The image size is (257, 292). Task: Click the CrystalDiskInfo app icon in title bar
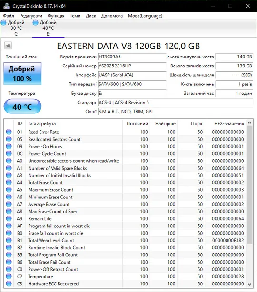[x=6, y=6]
